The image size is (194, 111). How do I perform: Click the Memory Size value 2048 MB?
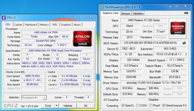pyautogui.click(x=131, y=77)
